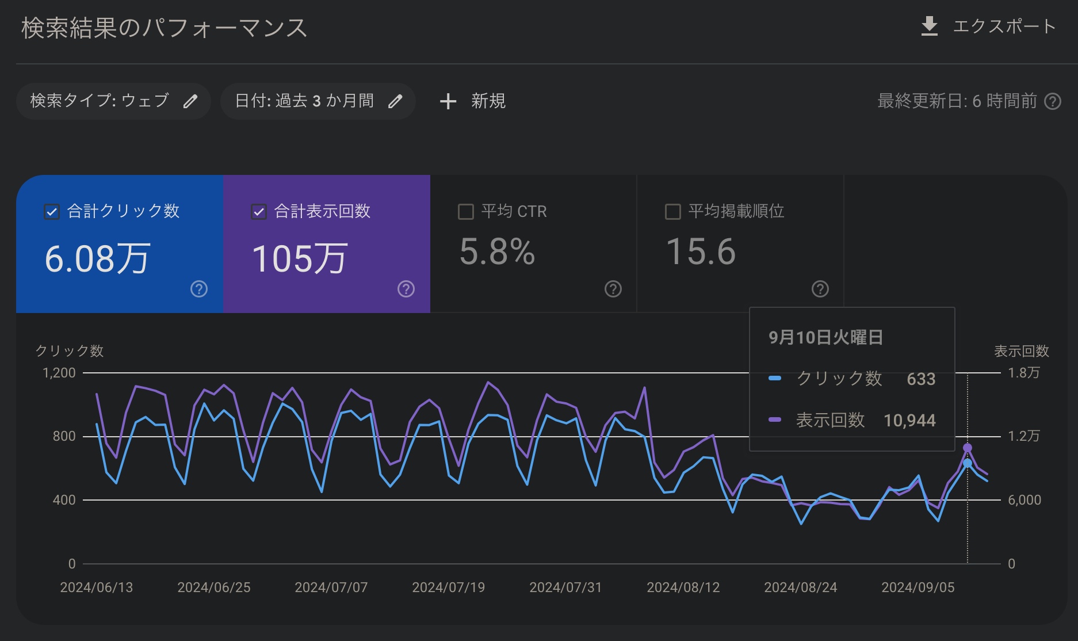1078x641 pixels.
Task: Enable the 平均掲載順位 checkbox
Action: (673, 212)
